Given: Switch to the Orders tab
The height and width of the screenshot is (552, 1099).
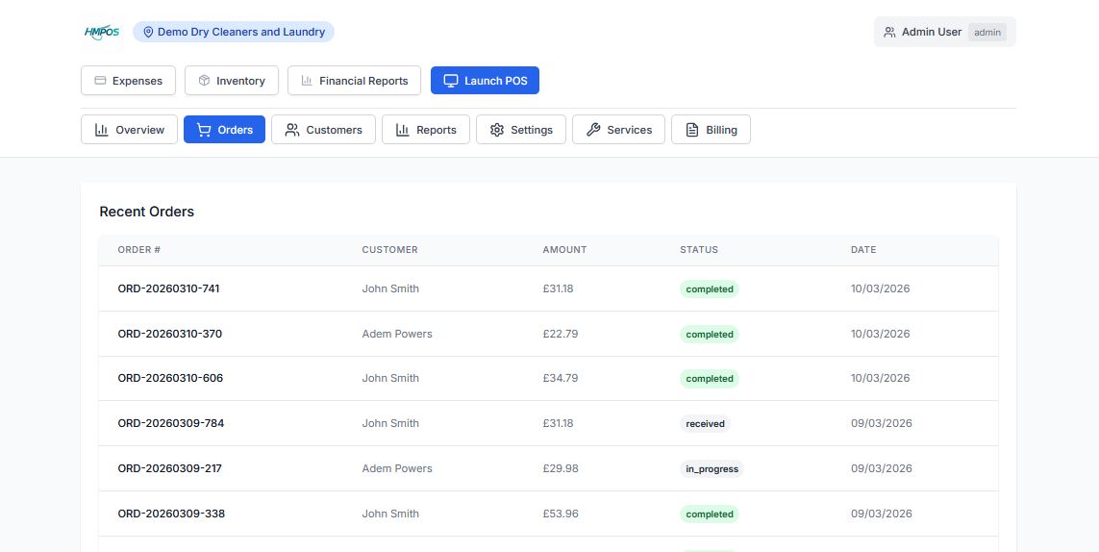Looking at the screenshot, I should coord(224,130).
